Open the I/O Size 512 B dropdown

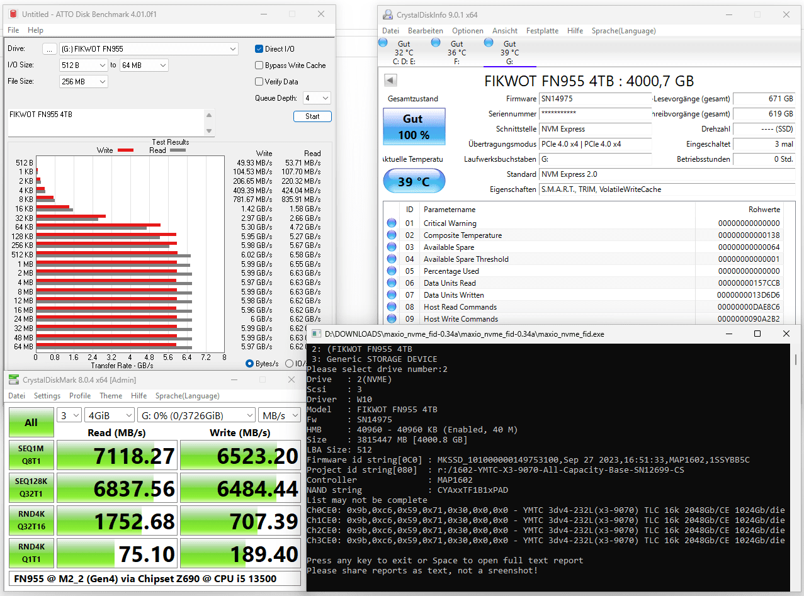coord(84,65)
